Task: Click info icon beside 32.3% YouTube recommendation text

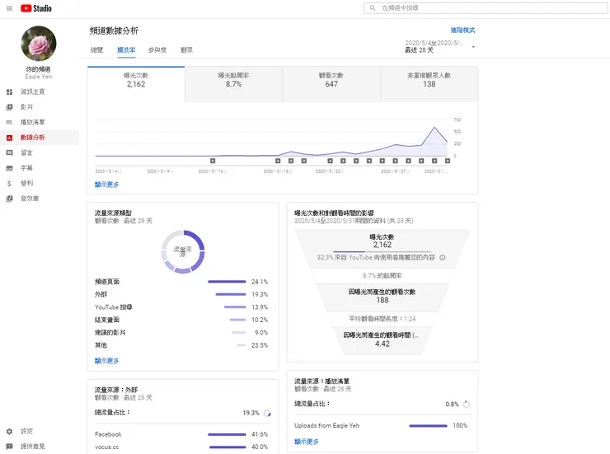Action: click(x=443, y=257)
